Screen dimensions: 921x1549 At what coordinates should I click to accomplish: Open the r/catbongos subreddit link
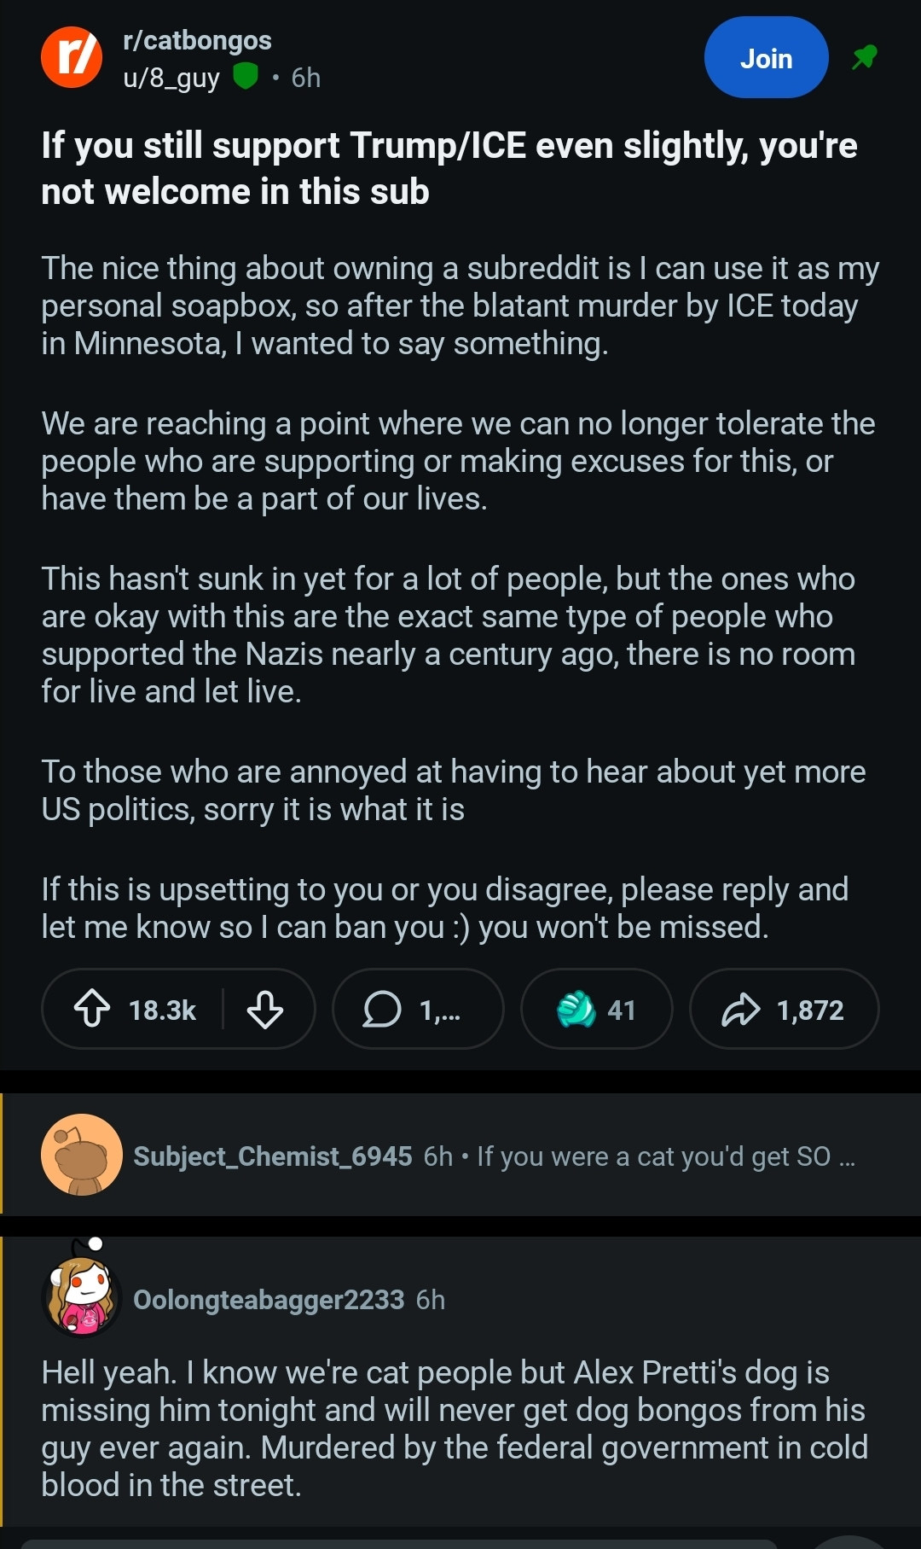pos(197,40)
